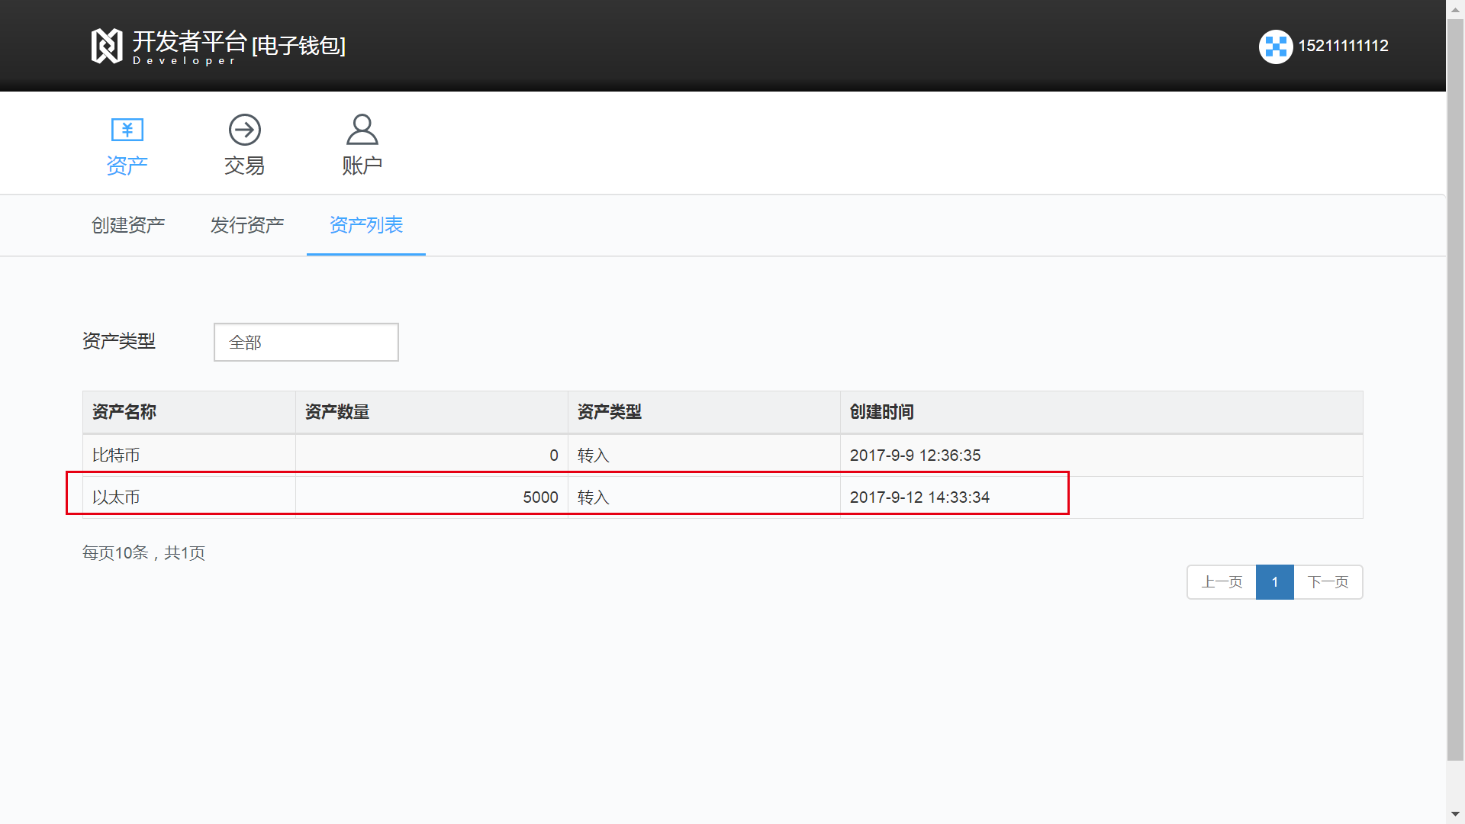This screenshot has width=1465, height=824.
Task: Click the 开发者平台 title text
Action: [x=190, y=41]
